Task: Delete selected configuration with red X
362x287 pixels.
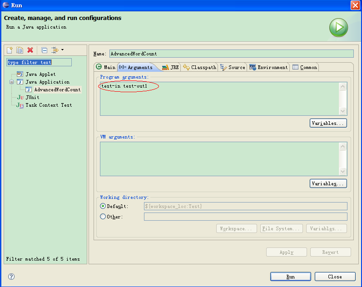Action: click(30, 50)
